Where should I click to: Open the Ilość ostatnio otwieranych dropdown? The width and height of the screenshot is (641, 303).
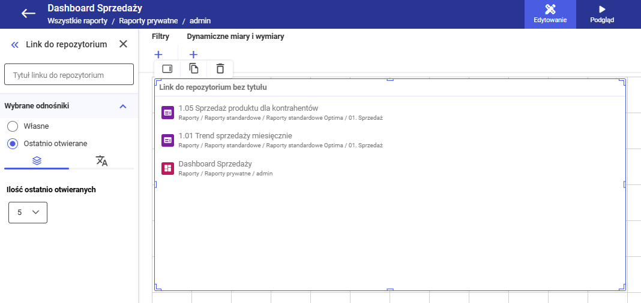(x=28, y=213)
